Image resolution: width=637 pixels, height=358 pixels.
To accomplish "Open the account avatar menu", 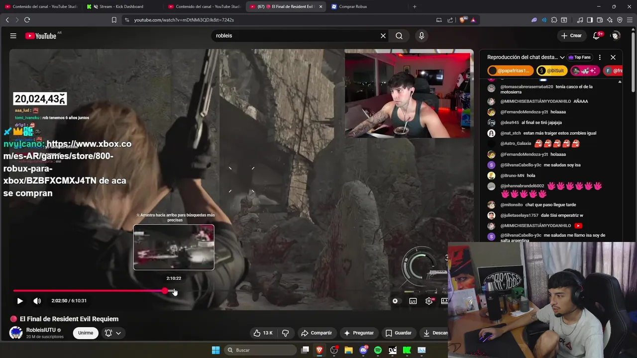I will (x=616, y=36).
